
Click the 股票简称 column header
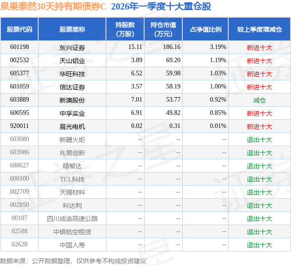pos(72,29)
